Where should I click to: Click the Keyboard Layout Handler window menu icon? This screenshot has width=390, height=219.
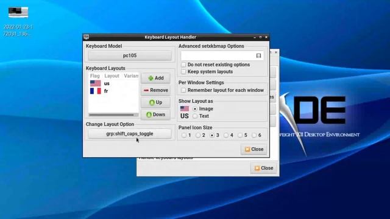(87, 37)
